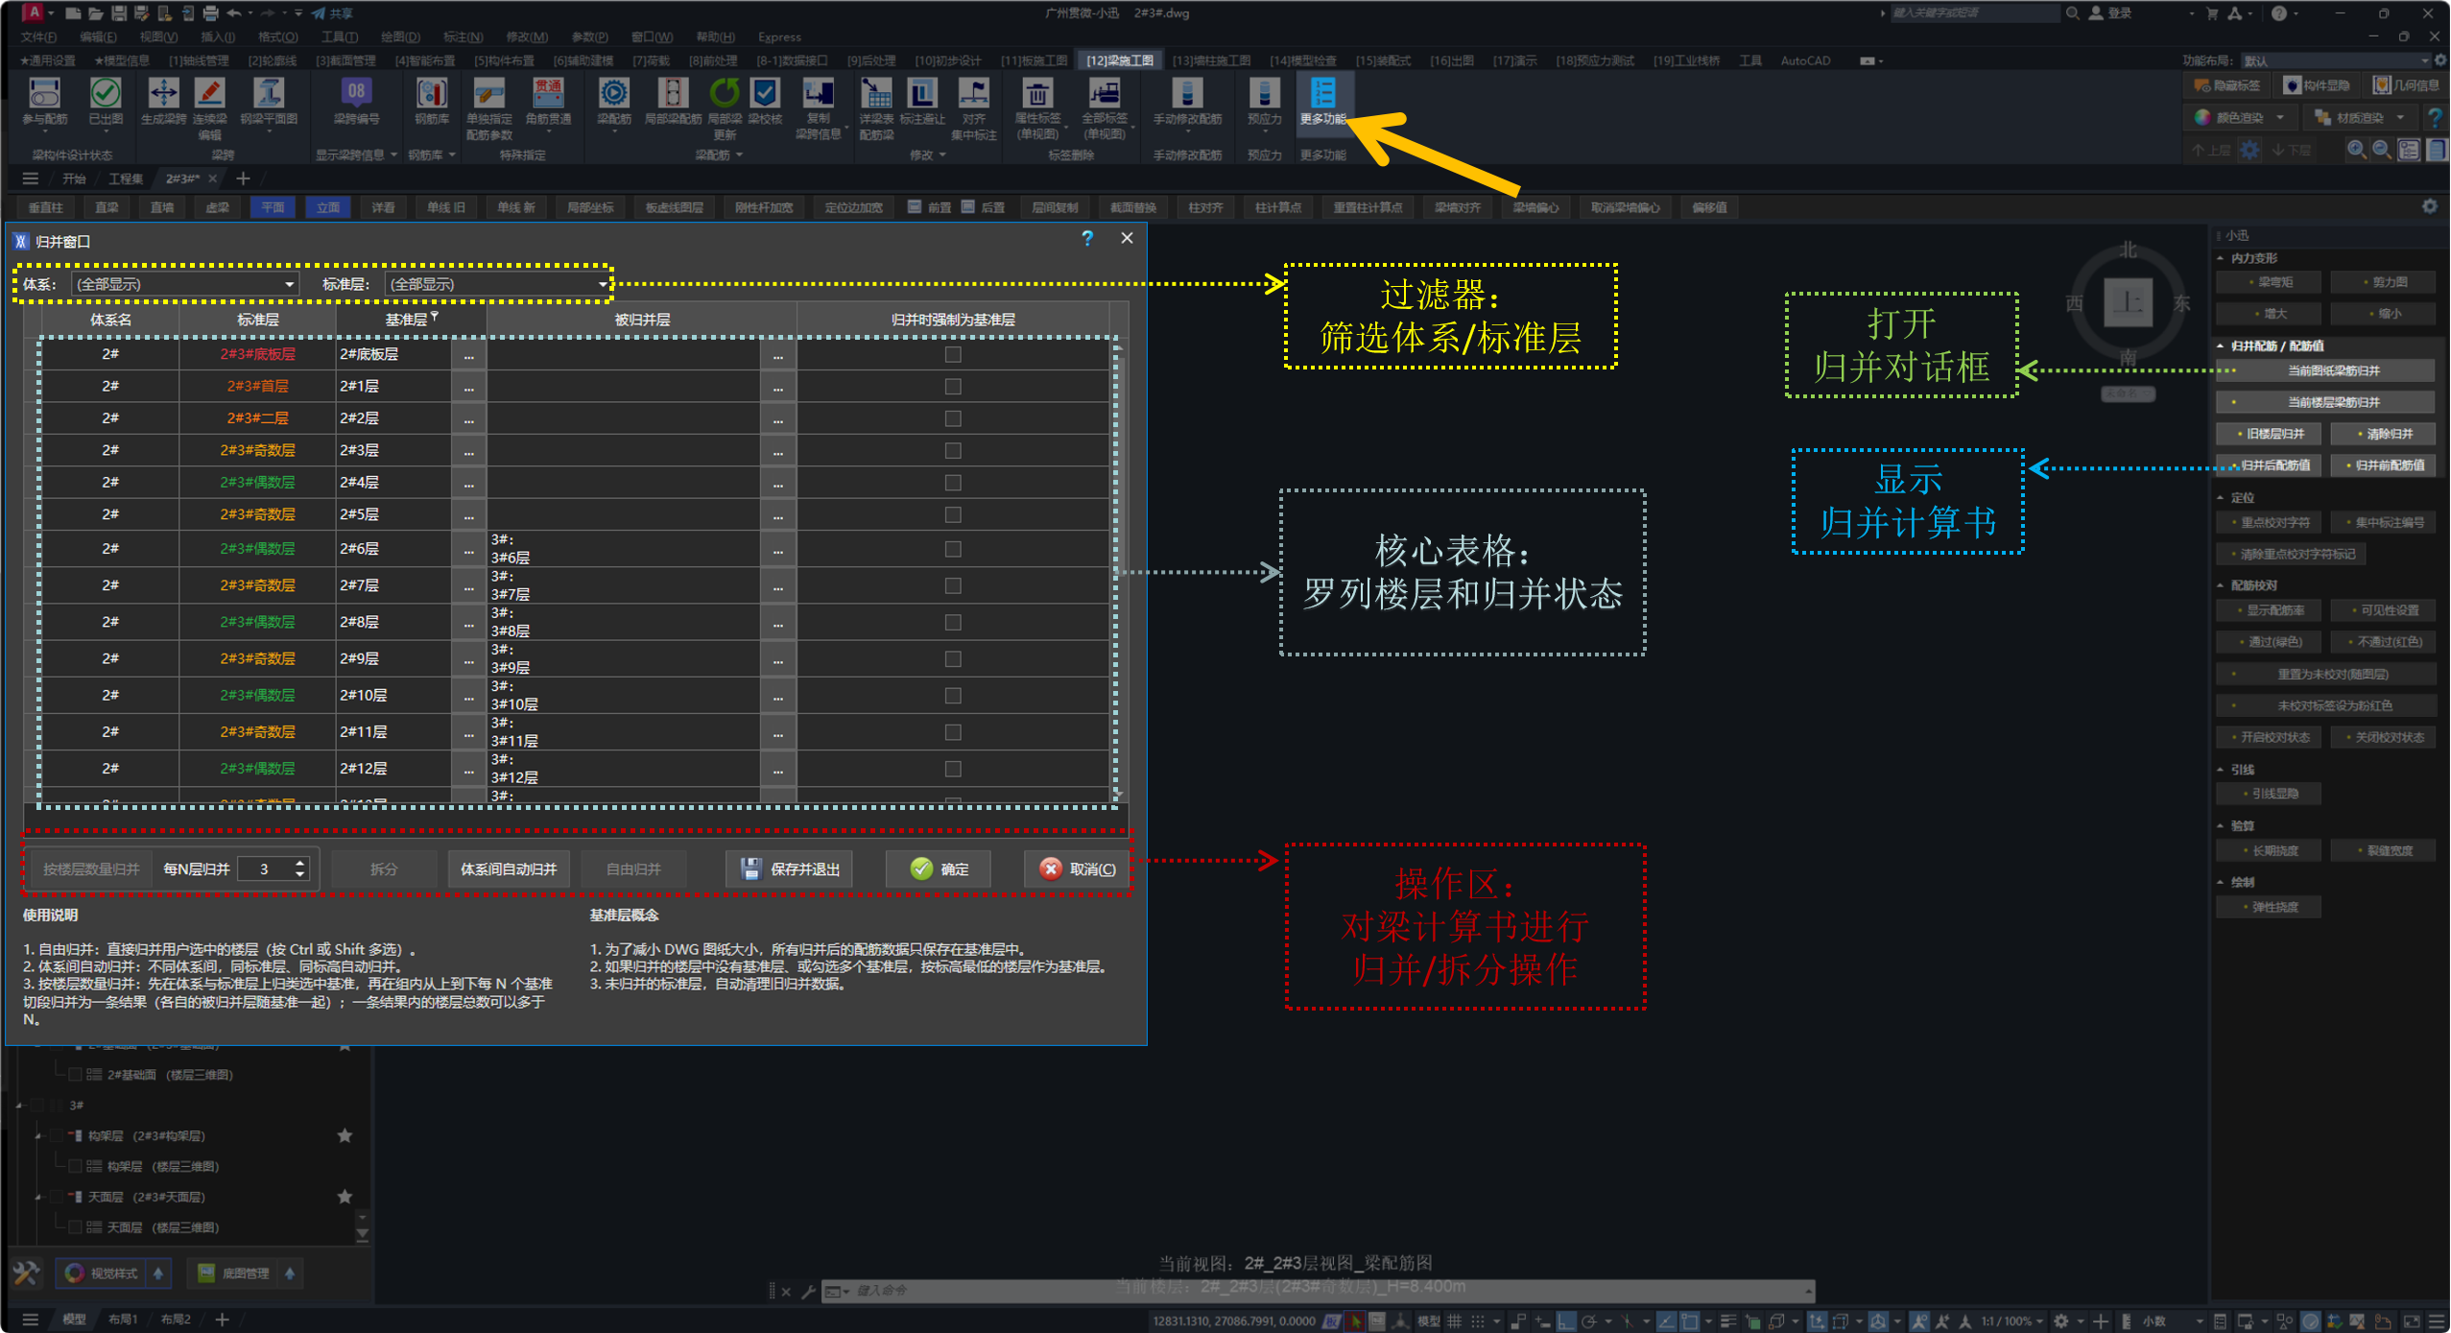Viewport: 2451px width, 1333px height.
Task: Open 连续梁编辑 pencil icon
Action: point(210,94)
